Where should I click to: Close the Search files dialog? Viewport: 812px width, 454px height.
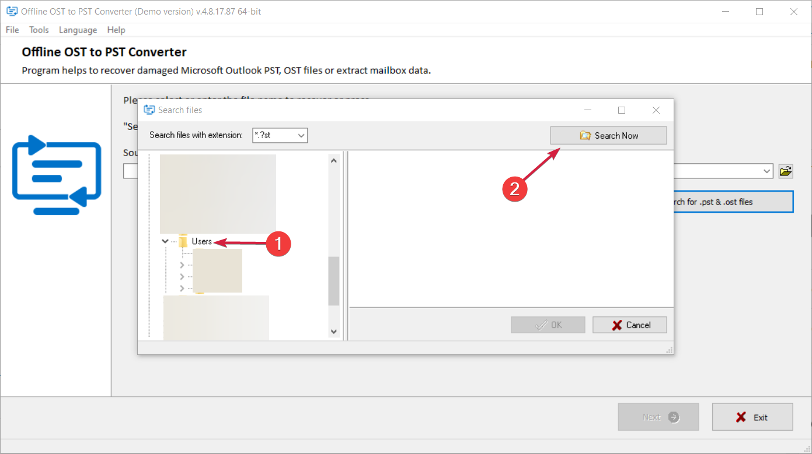pyautogui.click(x=656, y=110)
